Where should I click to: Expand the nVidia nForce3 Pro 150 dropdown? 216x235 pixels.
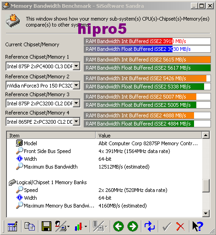(x=76, y=85)
